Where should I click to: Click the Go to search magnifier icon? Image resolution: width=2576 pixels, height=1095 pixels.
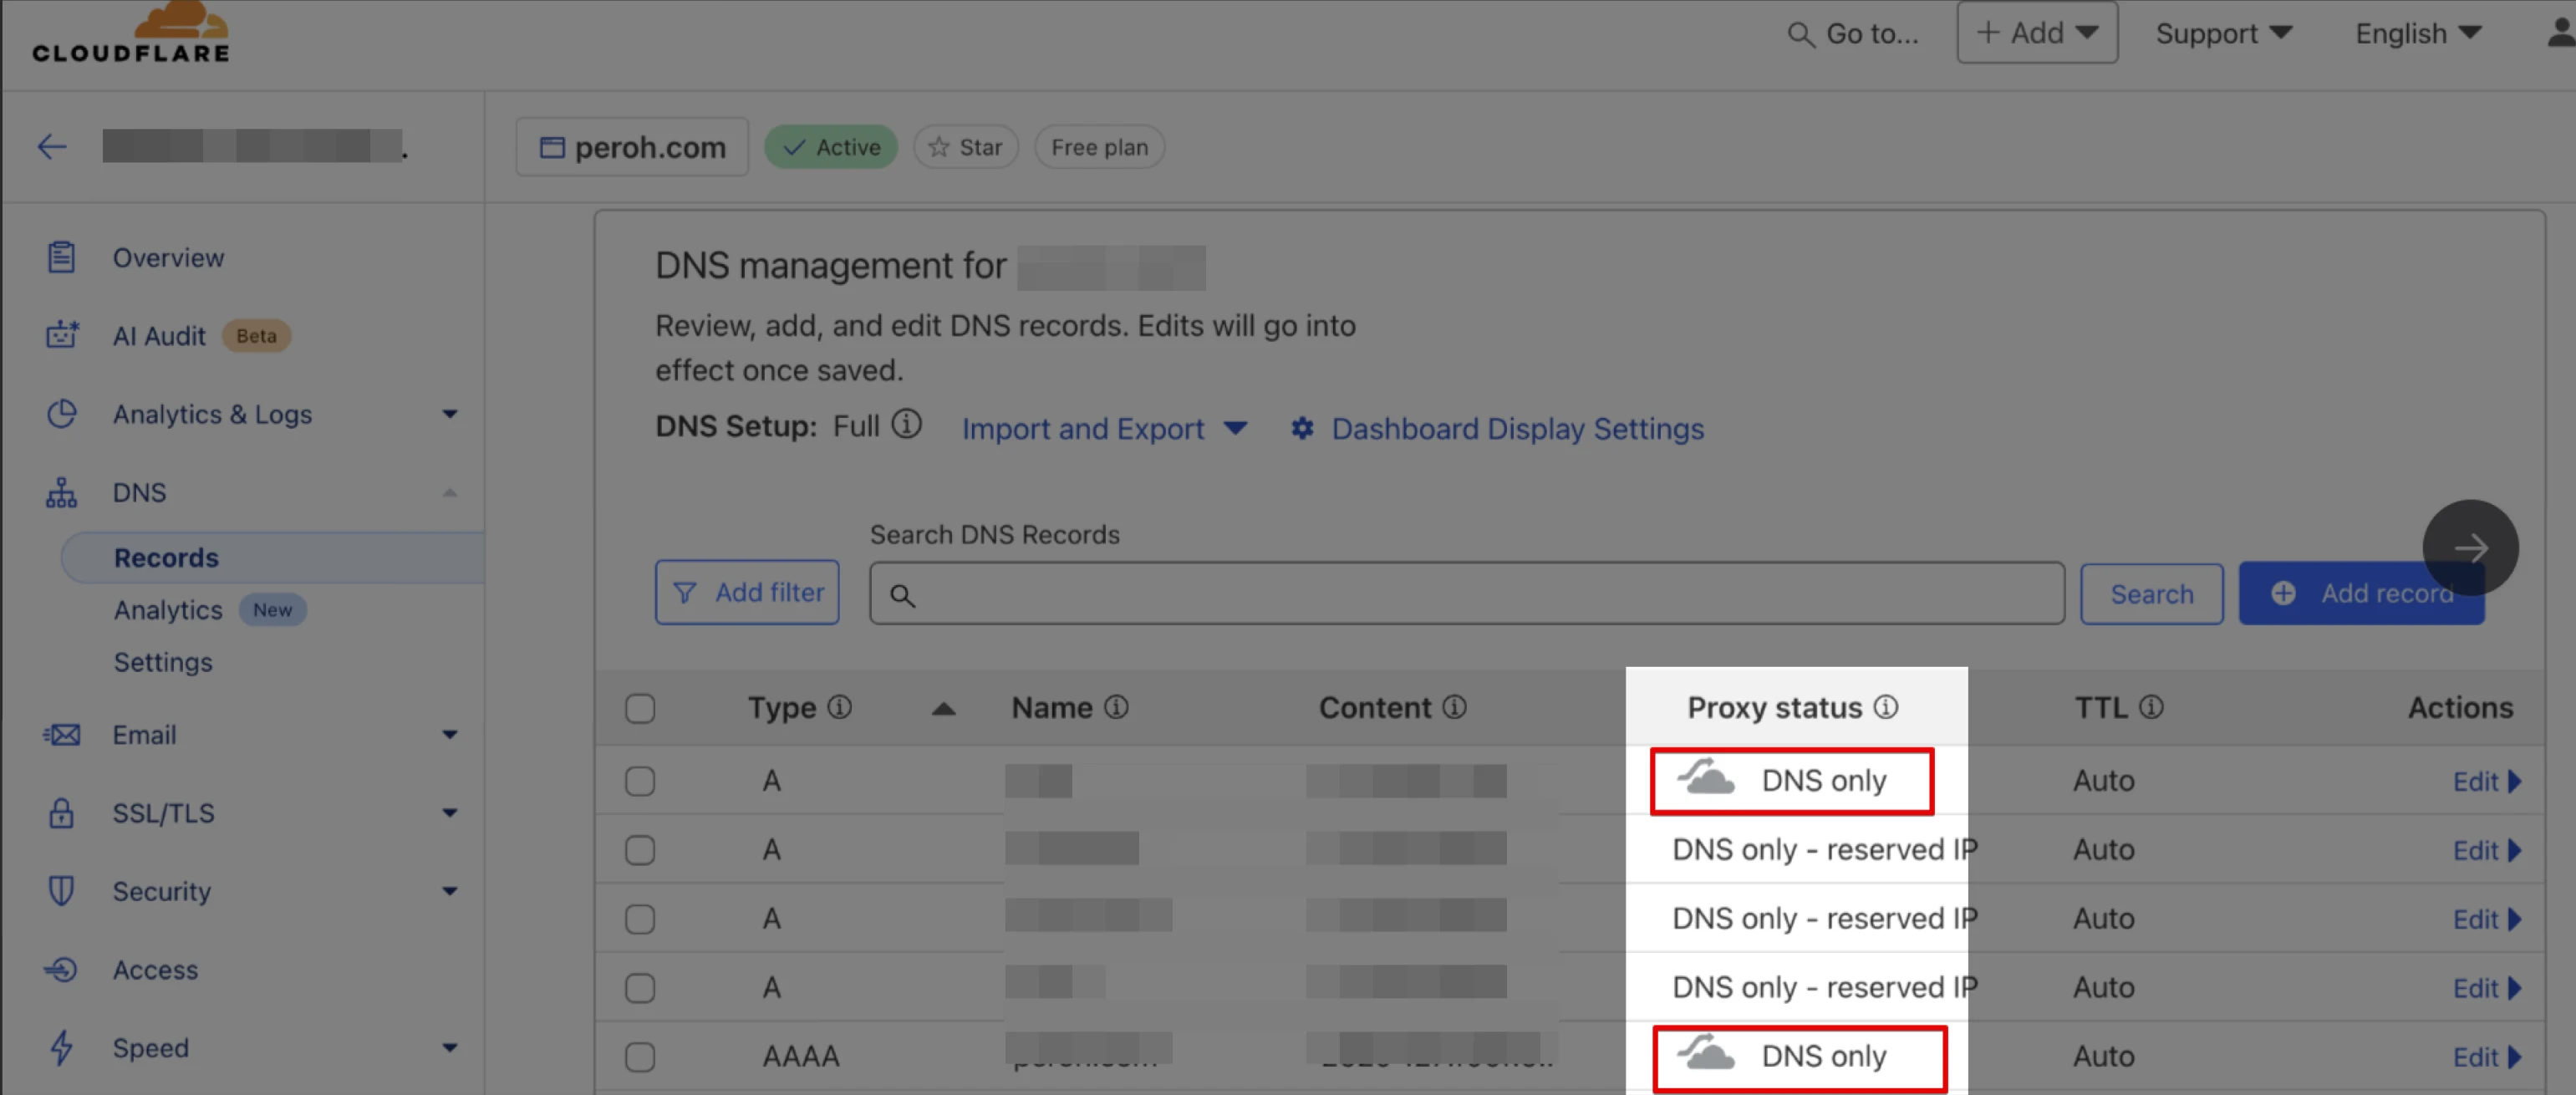point(1800,35)
